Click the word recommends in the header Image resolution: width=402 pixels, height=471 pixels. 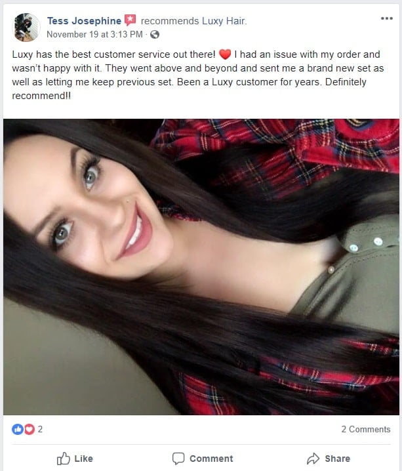170,21
